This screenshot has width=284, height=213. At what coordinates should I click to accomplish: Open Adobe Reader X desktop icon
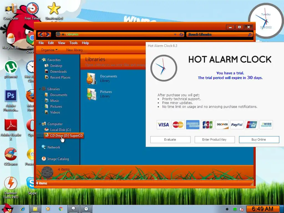11,130
